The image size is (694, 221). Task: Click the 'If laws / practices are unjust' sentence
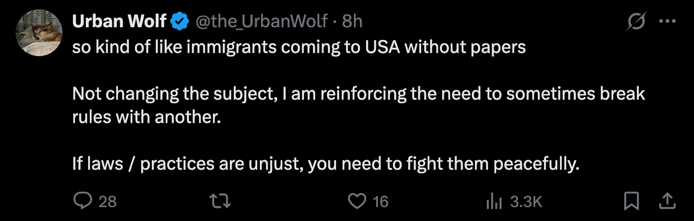[x=326, y=164]
